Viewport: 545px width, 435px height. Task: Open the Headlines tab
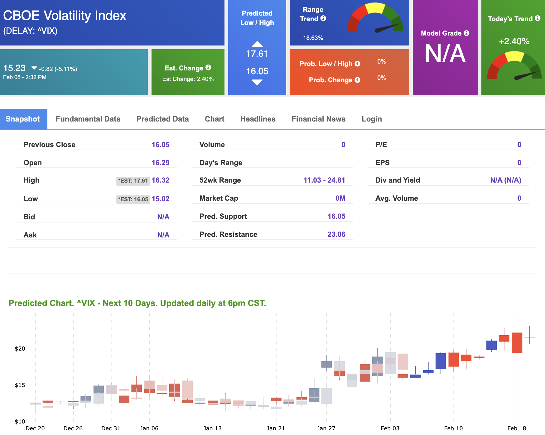[258, 119]
